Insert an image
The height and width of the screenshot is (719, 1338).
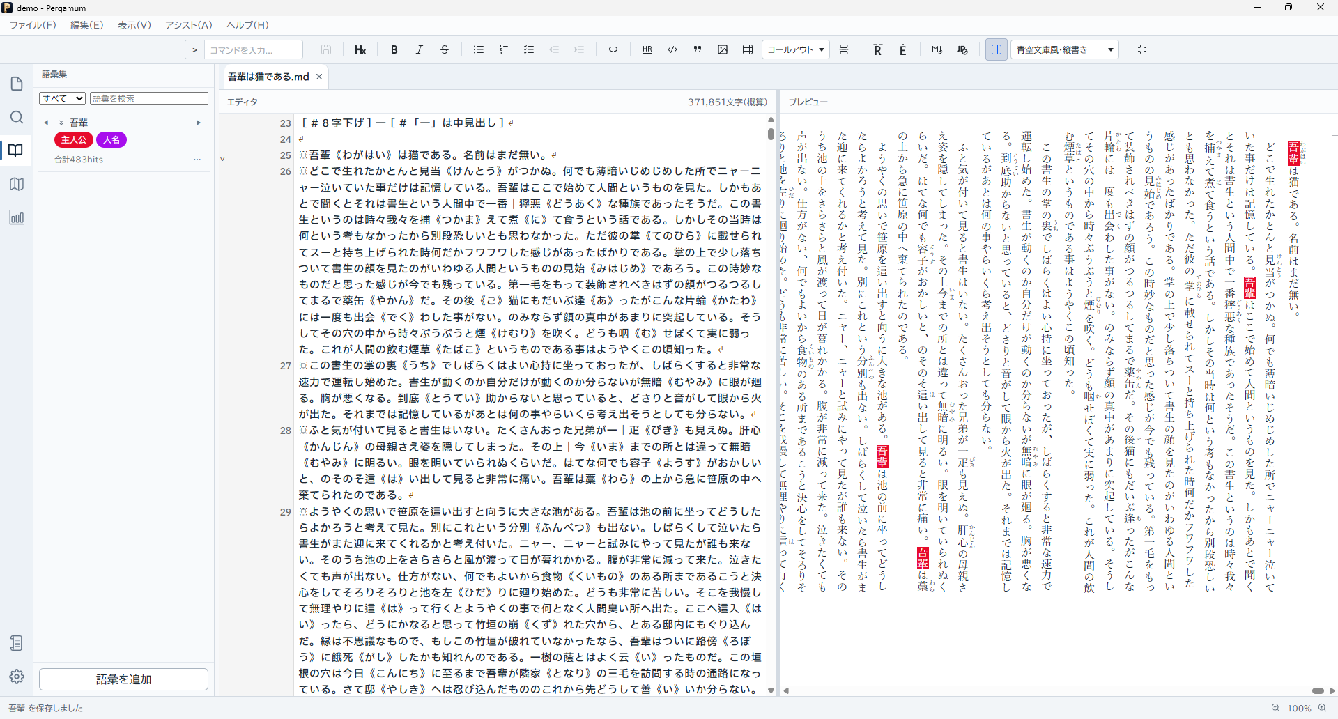pos(723,49)
